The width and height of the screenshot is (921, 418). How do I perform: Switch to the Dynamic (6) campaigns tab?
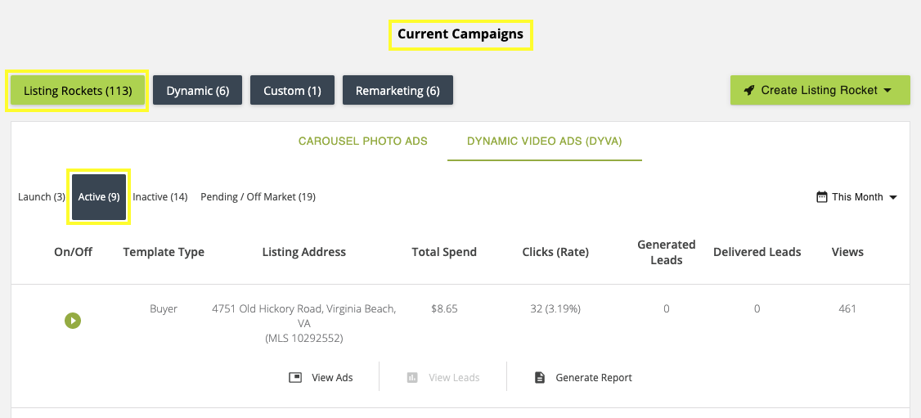(197, 91)
